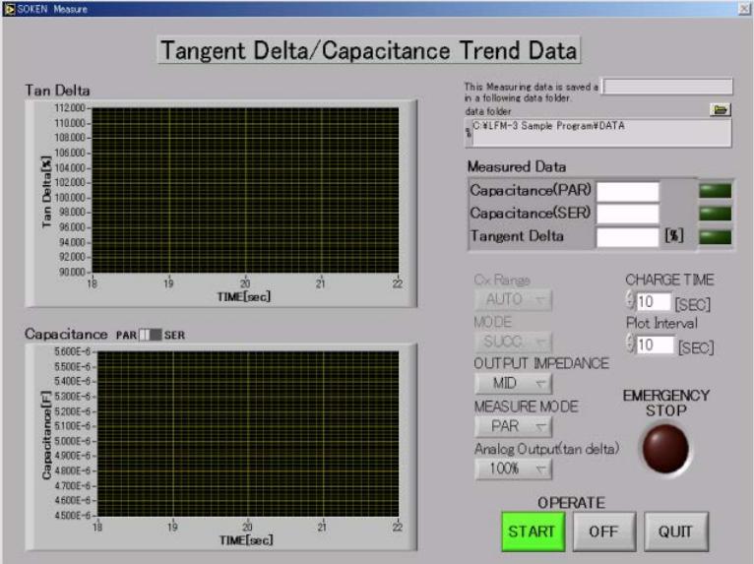754x564 pixels.
Task: Toggle the PAR/SER capacitance switch
Action: tap(150, 335)
